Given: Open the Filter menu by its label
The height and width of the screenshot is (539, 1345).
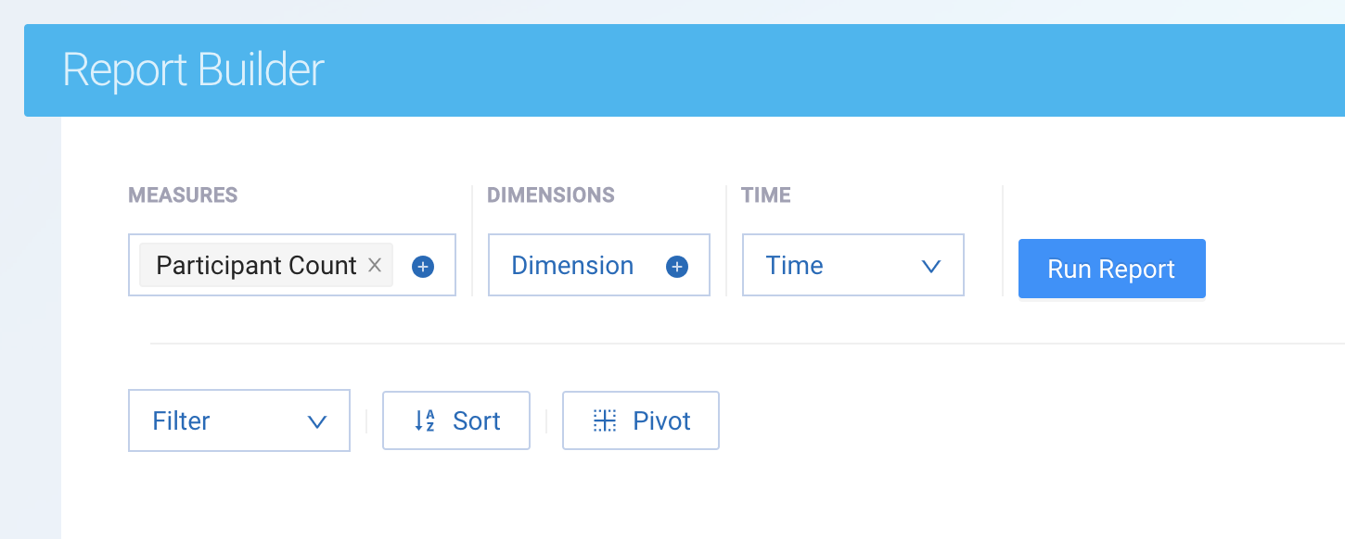Looking at the screenshot, I should click(x=181, y=421).
